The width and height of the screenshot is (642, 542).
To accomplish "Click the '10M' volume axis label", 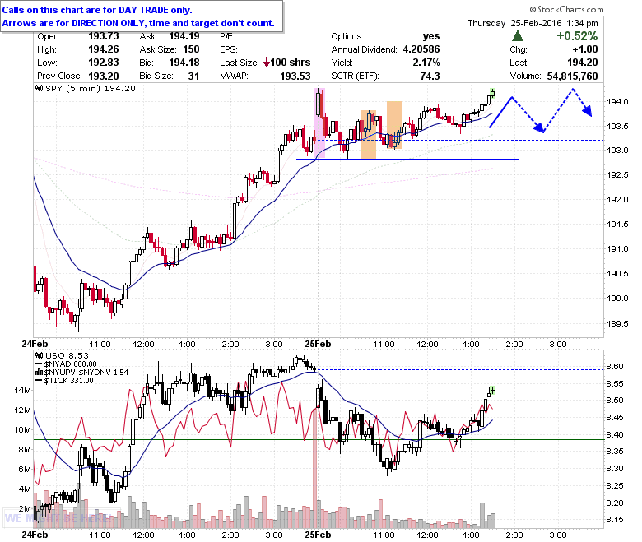I will [23, 430].
